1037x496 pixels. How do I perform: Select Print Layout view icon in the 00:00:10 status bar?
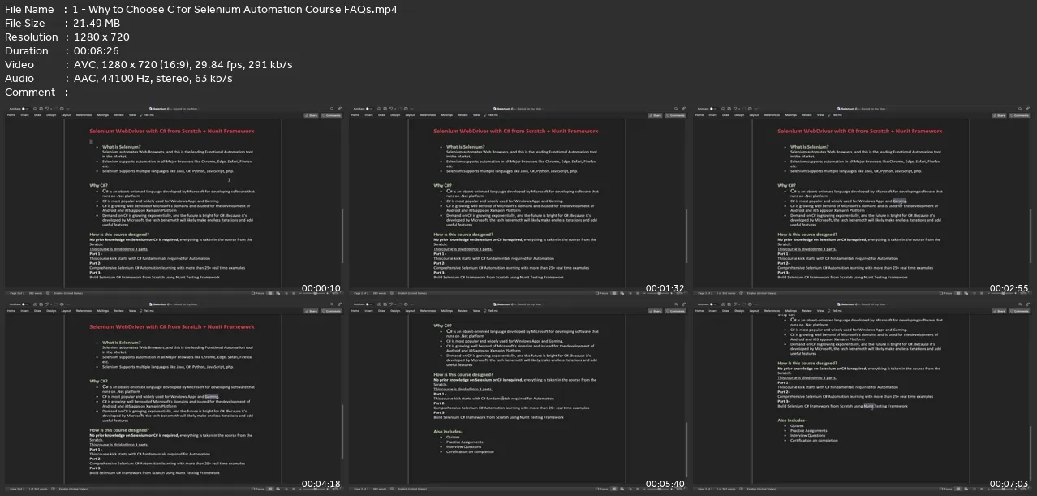(x=269, y=293)
